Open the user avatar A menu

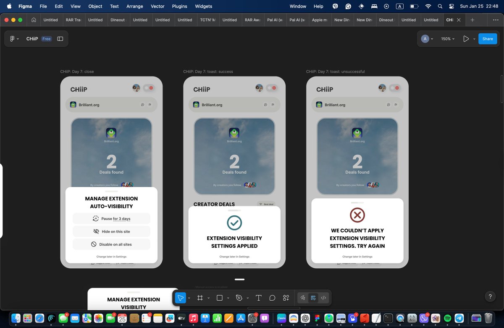tap(425, 39)
